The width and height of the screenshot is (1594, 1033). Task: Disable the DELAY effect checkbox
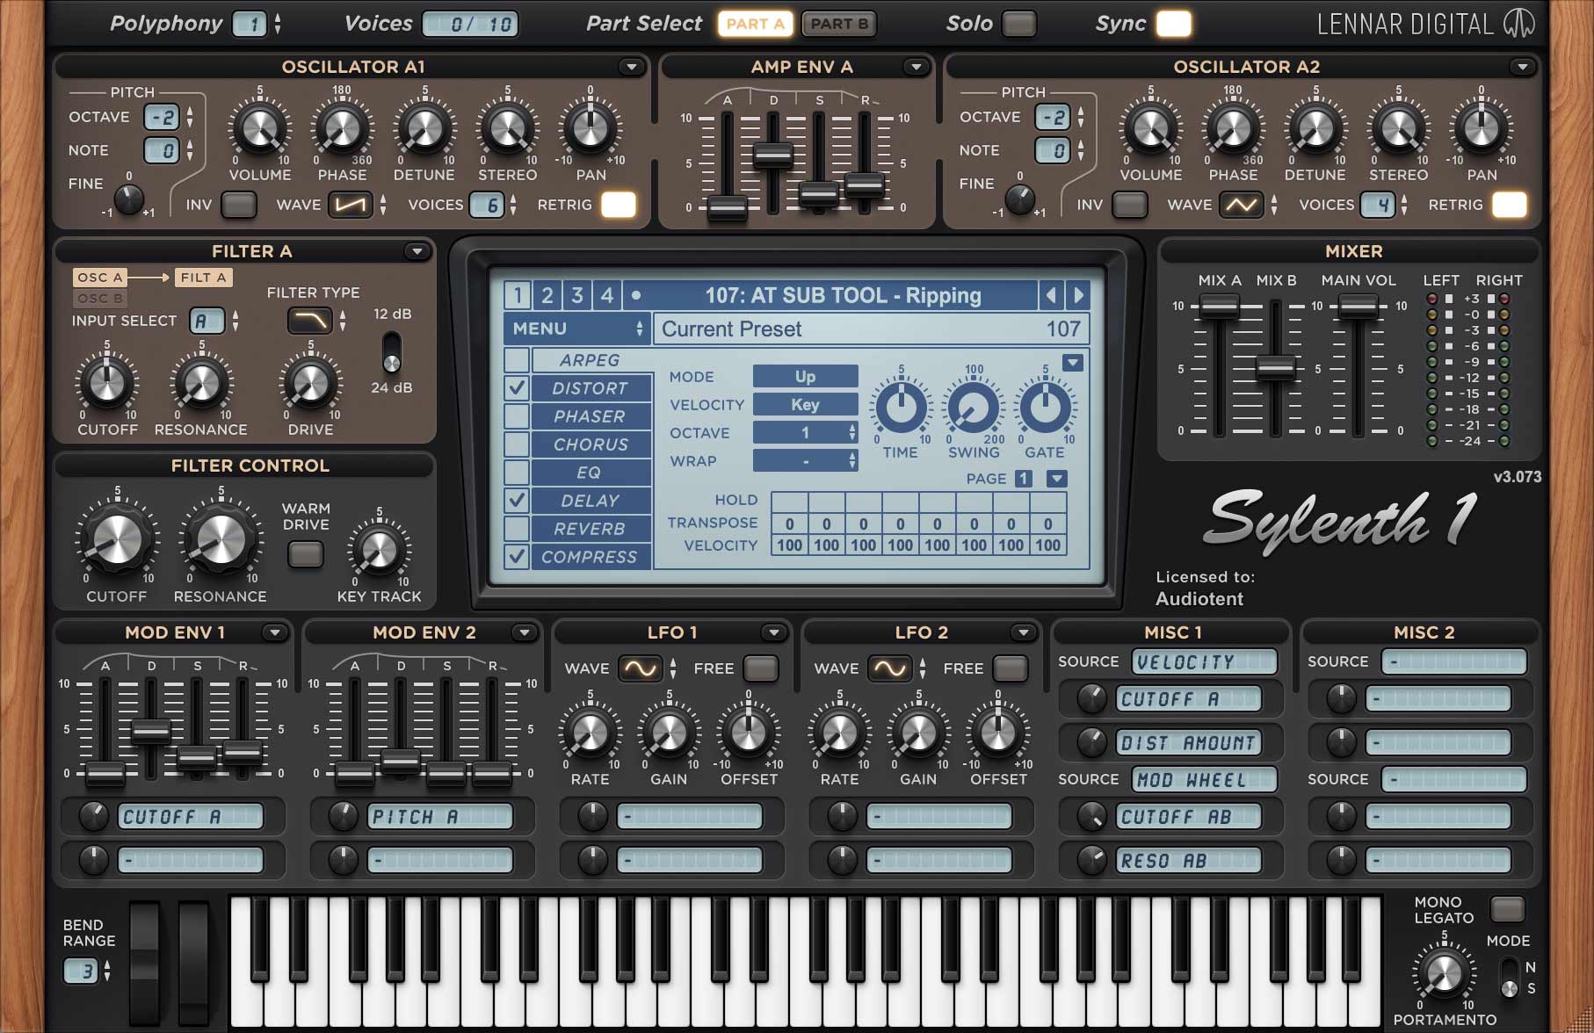tap(517, 501)
